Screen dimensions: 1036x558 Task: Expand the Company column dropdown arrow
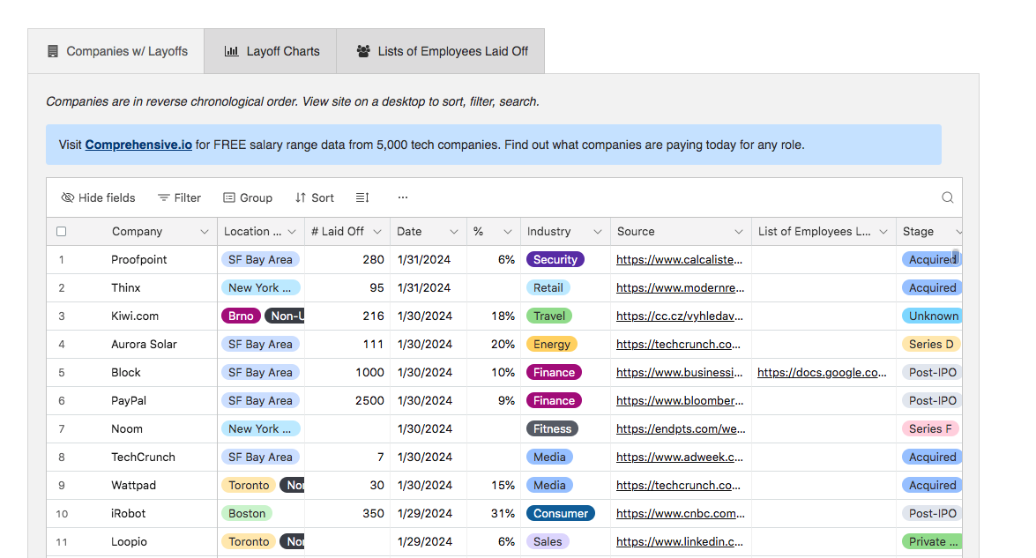coord(205,232)
